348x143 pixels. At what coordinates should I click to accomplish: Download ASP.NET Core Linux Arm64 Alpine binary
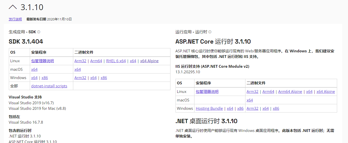(x=290, y=92)
